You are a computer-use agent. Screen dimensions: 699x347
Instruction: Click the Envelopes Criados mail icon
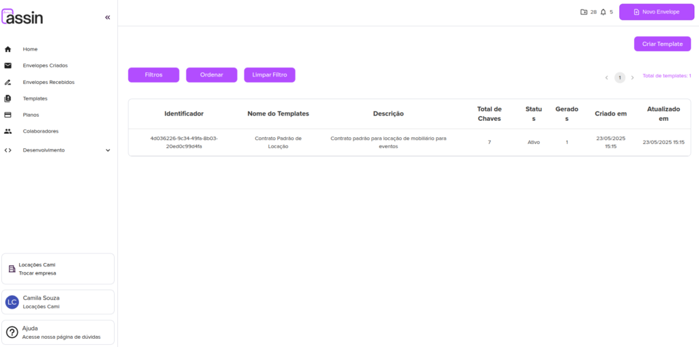(x=8, y=66)
